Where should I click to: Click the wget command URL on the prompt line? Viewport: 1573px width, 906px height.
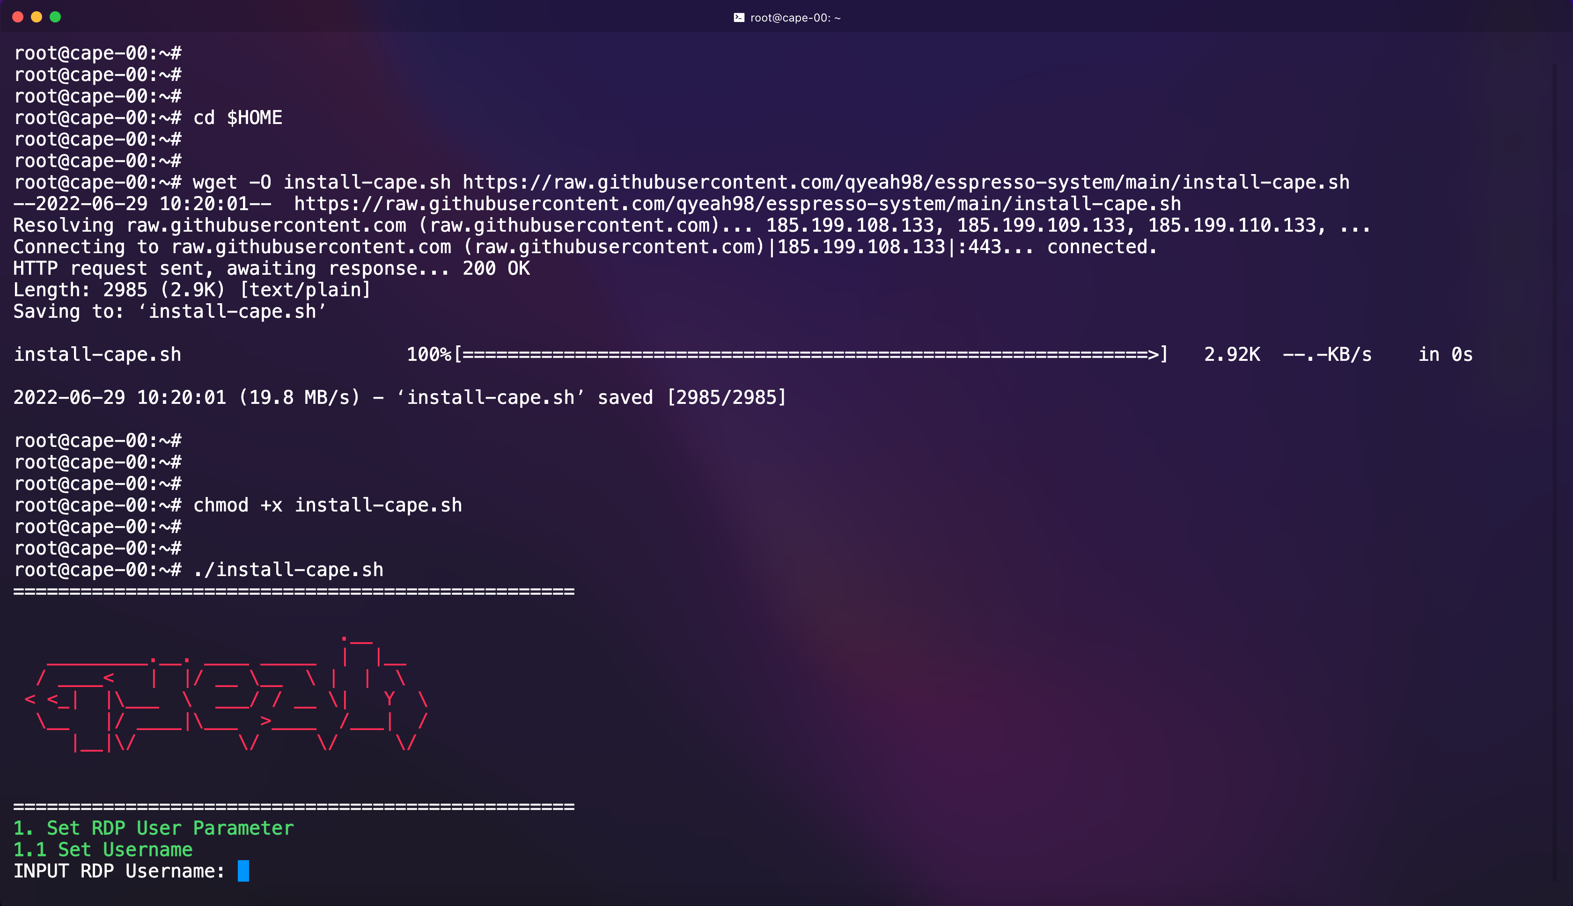coord(906,183)
